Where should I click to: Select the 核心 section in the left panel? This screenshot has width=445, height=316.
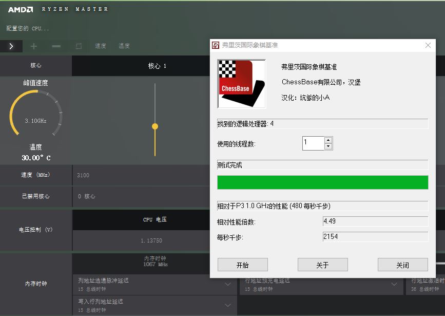[x=35, y=65]
